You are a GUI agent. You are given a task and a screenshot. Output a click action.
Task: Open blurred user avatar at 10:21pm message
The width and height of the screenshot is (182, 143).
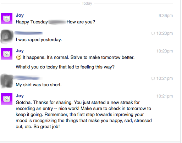coord(7,81)
